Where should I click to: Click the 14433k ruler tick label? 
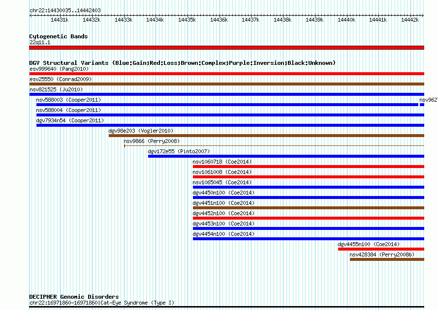(124, 20)
